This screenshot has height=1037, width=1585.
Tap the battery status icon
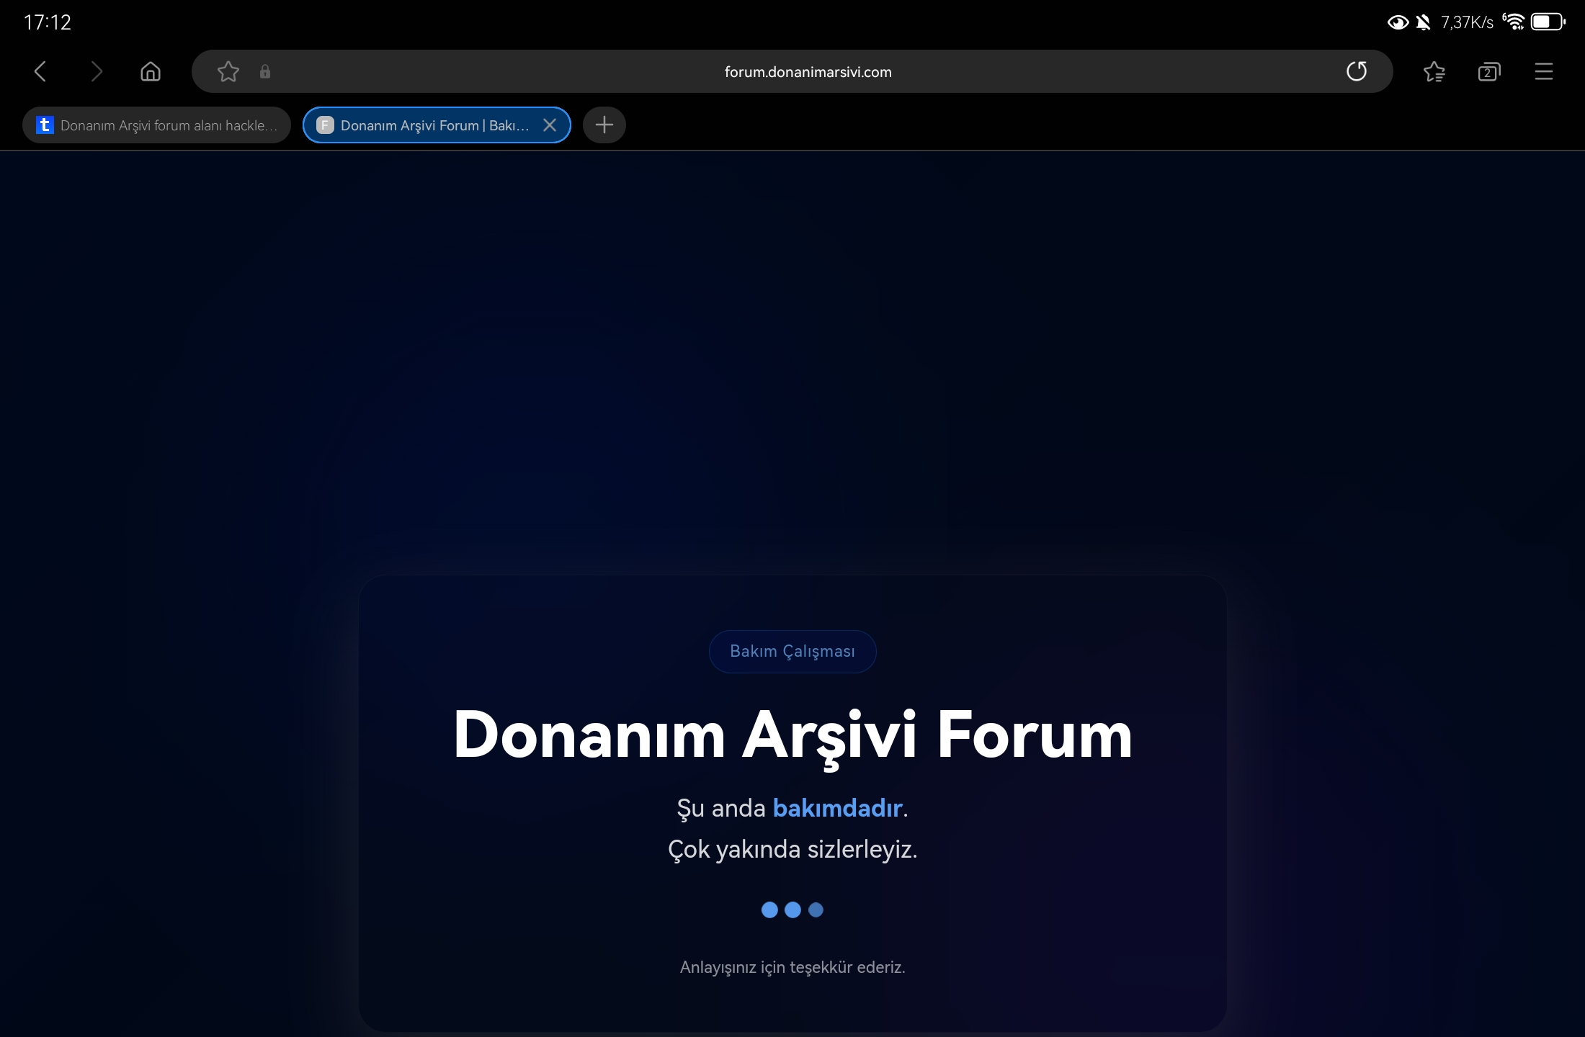[1548, 22]
